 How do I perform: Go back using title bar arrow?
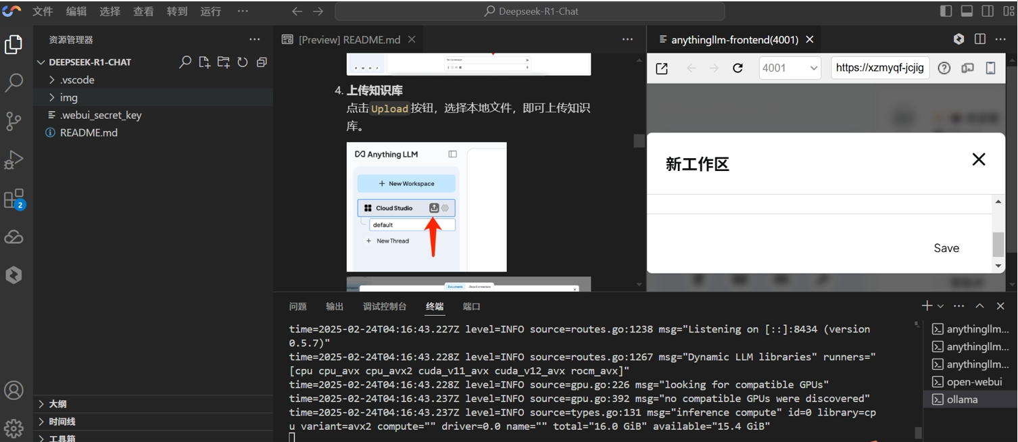(297, 11)
